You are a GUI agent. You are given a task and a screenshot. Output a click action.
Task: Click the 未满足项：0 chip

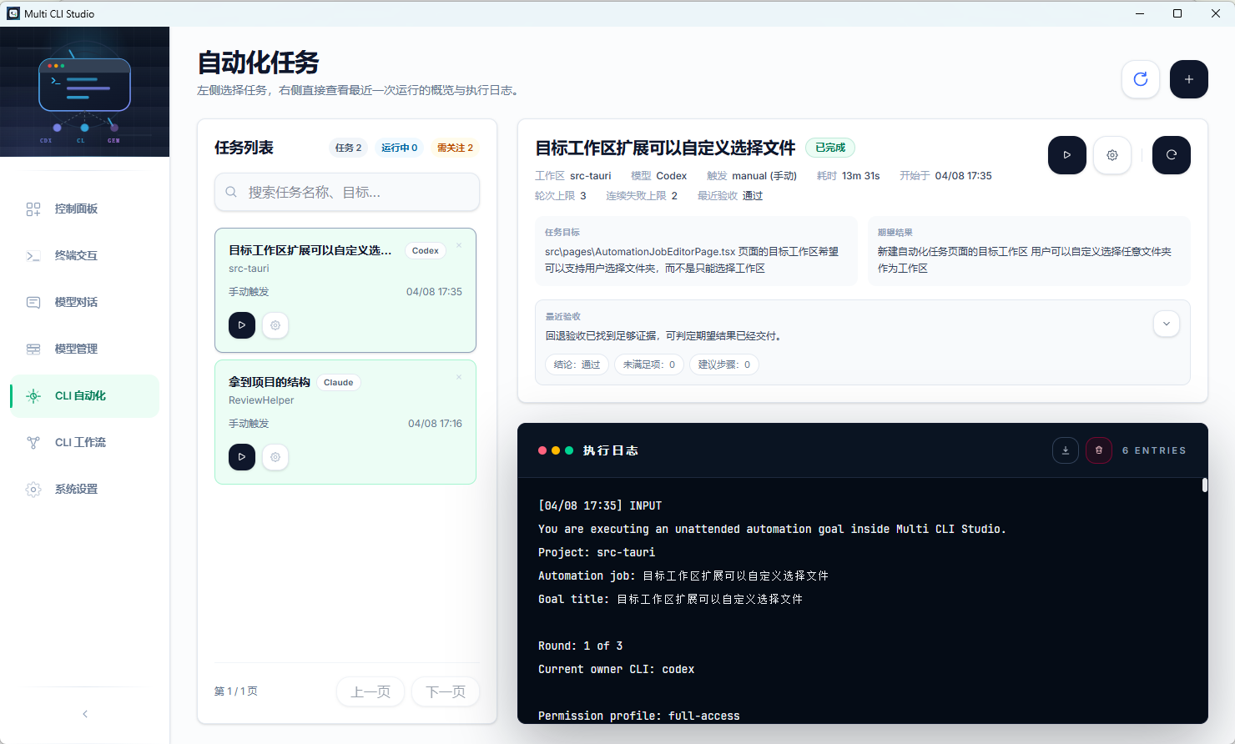649,364
